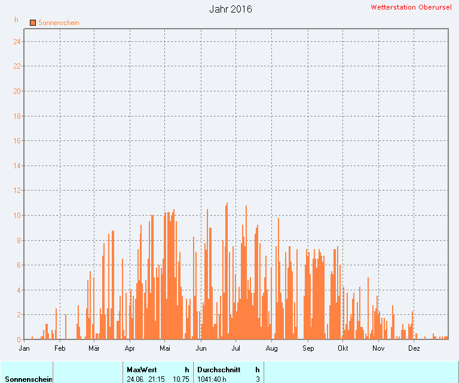Click the y-axis value 16

(17, 141)
